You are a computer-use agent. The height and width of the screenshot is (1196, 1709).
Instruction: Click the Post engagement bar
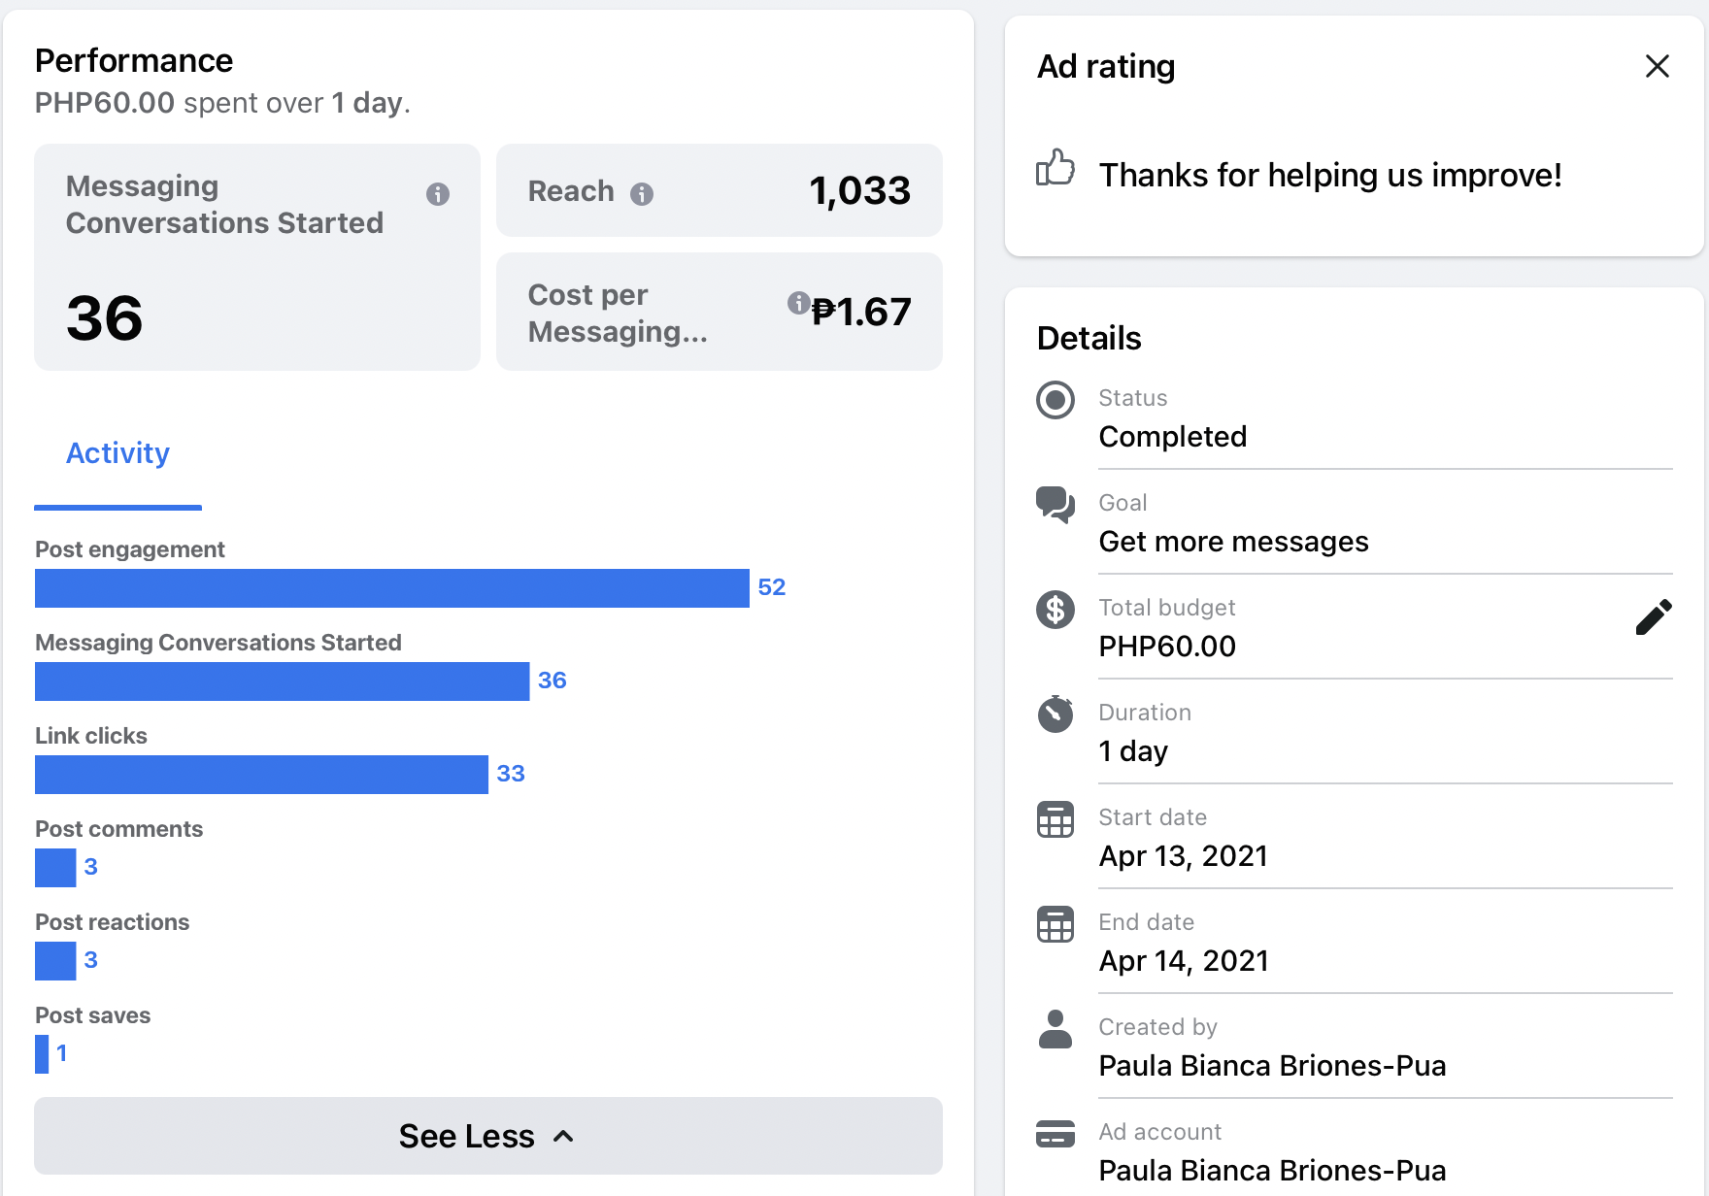[x=391, y=588]
